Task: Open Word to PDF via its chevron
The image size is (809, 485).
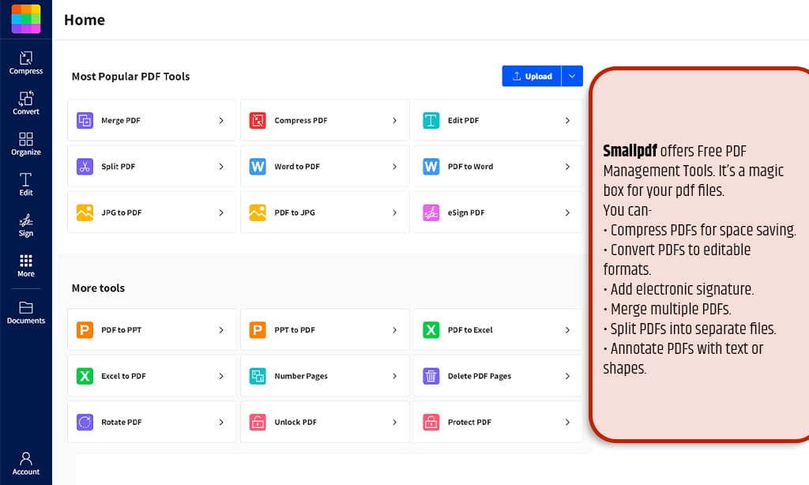Action: click(395, 166)
